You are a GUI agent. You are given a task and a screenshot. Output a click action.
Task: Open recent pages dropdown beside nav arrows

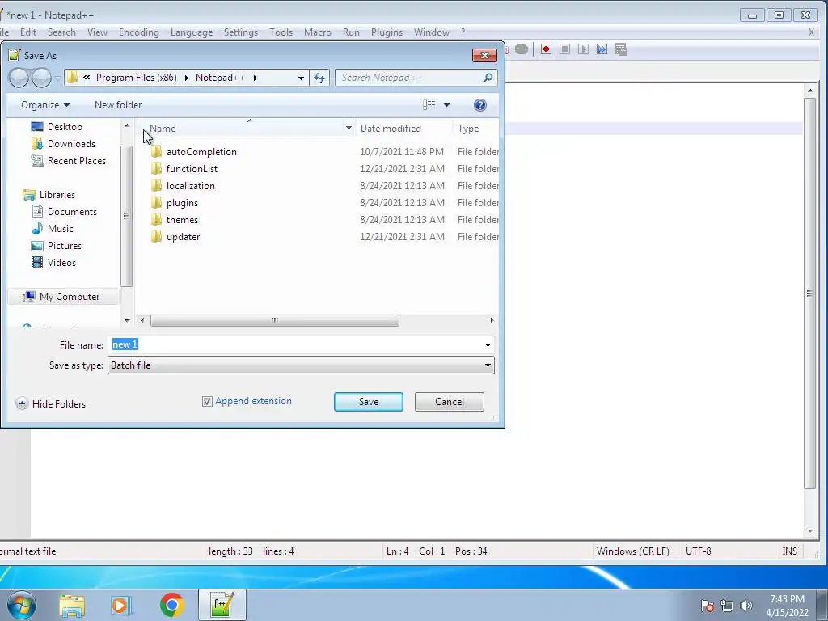57,78
